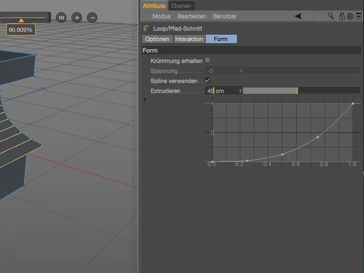The width and height of the screenshot is (364, 273).
Task: Select the Interaktion tab
Action: coord(189,39)
